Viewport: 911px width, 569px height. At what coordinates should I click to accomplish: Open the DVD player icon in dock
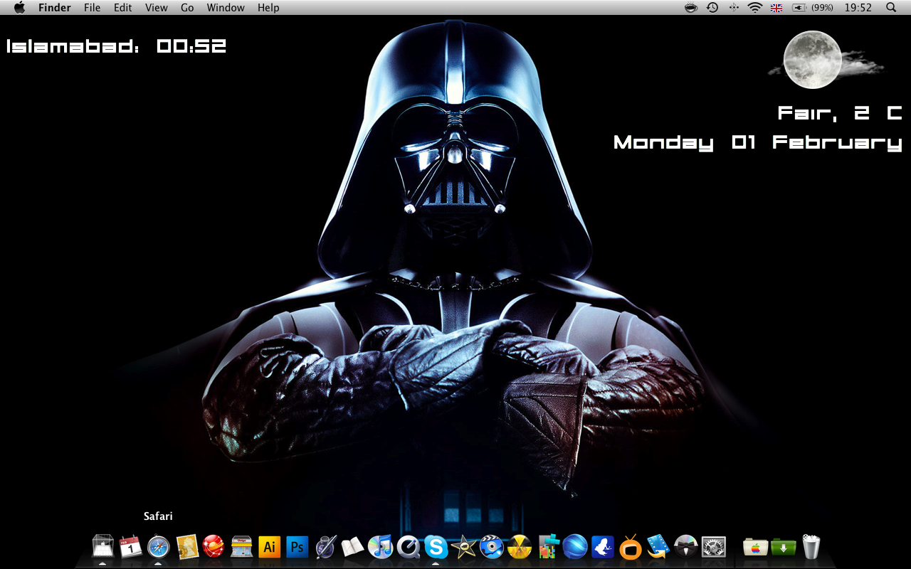tap(492, 546)
